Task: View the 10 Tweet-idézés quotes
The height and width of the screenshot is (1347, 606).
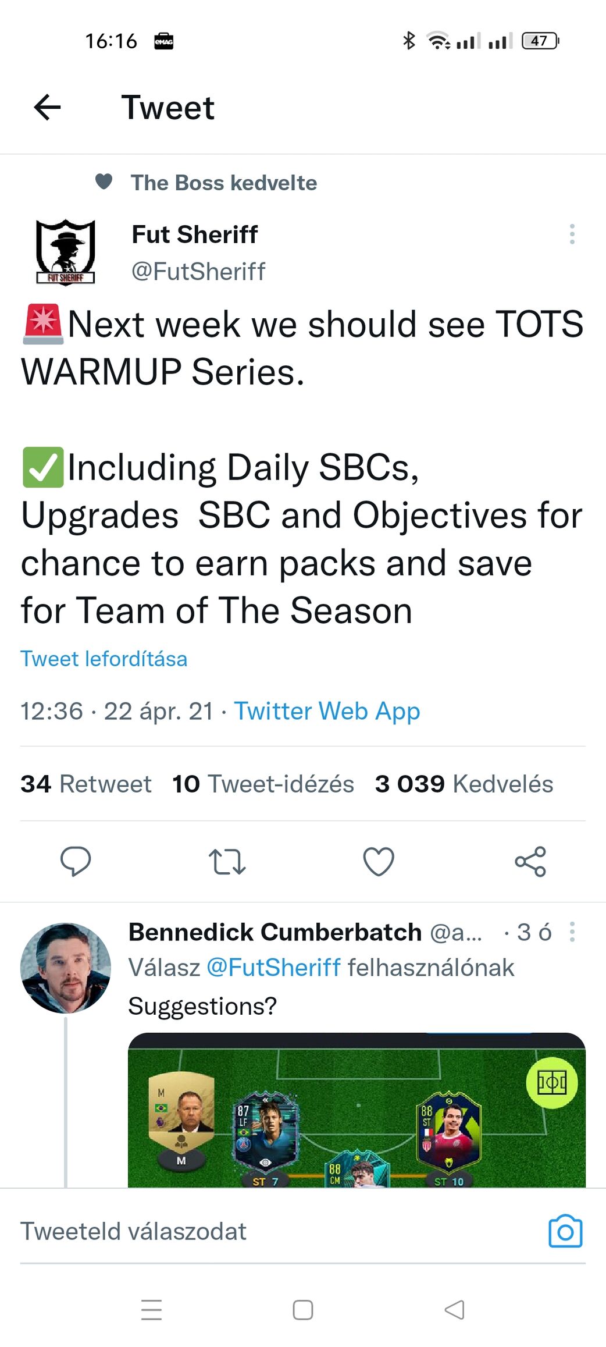Action: click(x=263, y=784)
